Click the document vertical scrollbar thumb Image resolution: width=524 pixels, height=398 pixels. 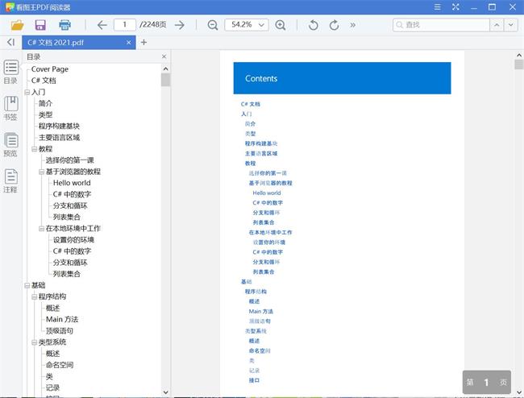click(x=518, y=64)
